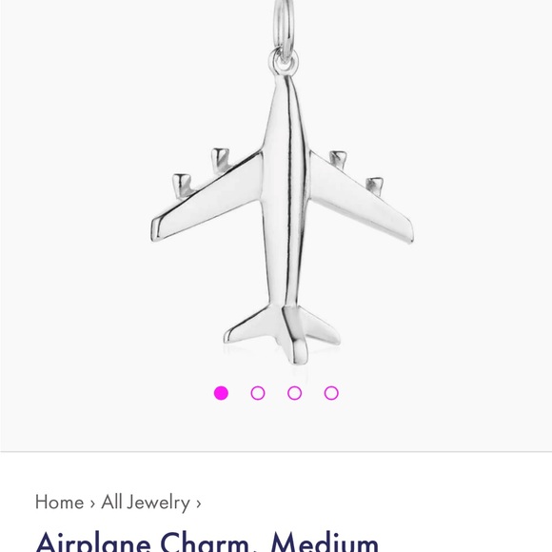Click the airplane's left wing

207,197
